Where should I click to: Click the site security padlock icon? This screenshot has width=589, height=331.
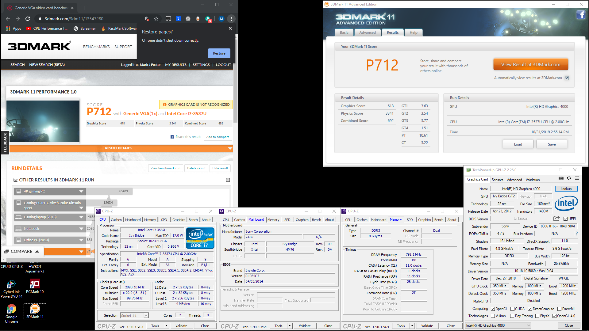coord(40,19)
